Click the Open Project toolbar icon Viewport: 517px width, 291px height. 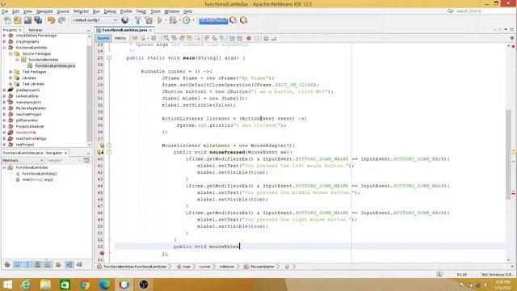click(27, 20)
